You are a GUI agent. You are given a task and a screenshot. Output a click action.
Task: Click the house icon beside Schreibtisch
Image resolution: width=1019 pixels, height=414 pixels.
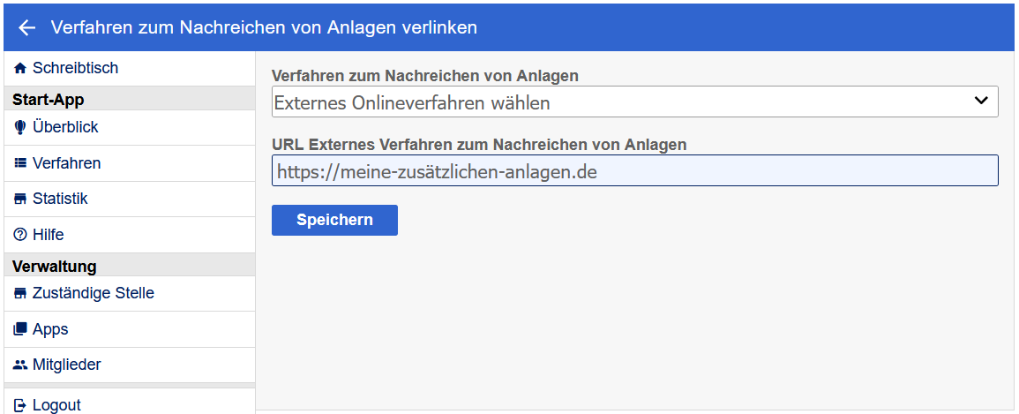tap(20, 68)
